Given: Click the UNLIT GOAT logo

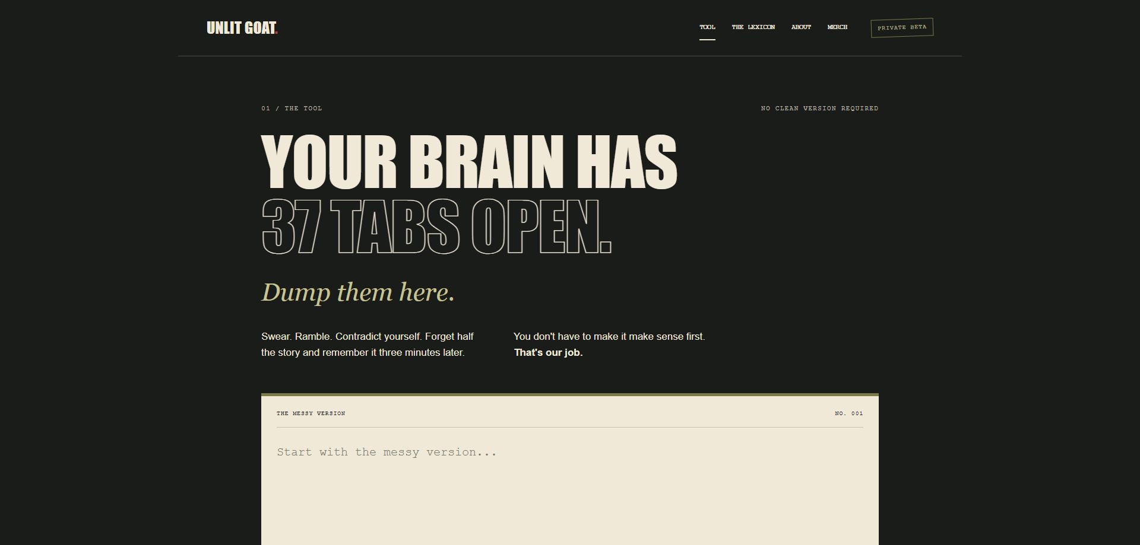Looking at the screenshot, I should (242, 28).
